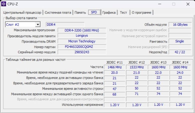The image size is (195, 113).
Task: Click the 20.0 CAS latency cell
Action: point(114,73)
